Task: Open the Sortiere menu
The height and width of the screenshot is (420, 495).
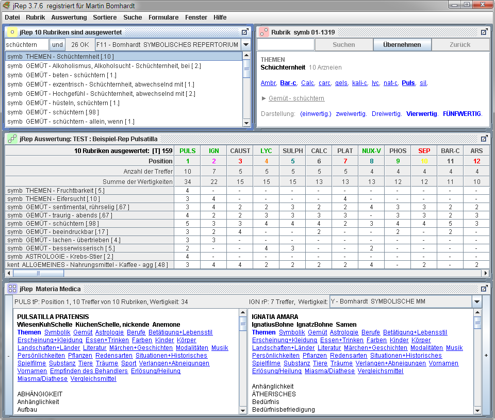Action: [x=105, y=18]
